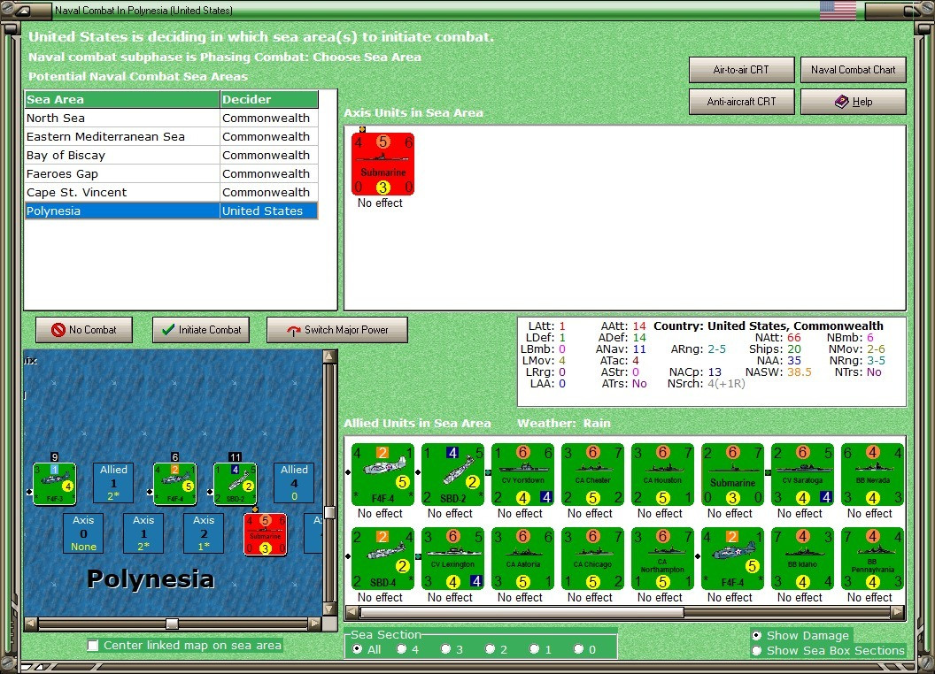The height and width of the screenshot is (674, 935).
Task: Select the All sea section radio button
Action: click(x=357, y=649)
